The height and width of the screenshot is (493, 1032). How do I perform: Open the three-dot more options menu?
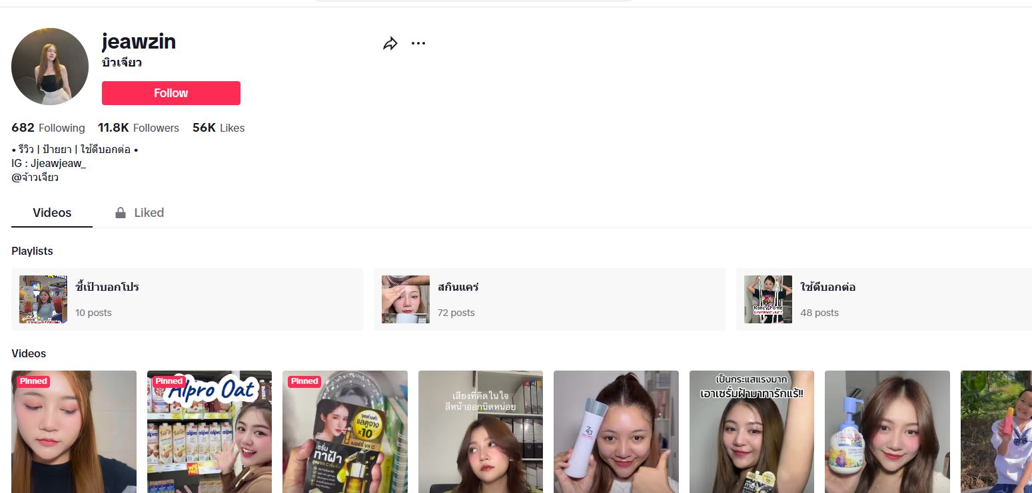pyautogui.click(x=418, y=43)
